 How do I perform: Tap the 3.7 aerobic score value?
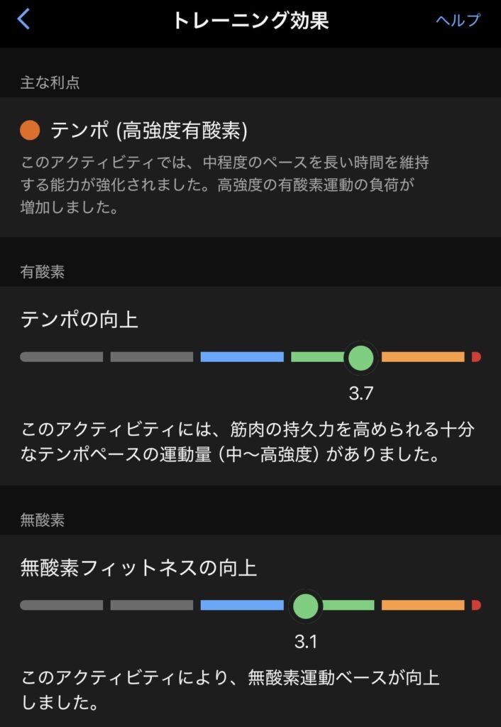[360, 393]
